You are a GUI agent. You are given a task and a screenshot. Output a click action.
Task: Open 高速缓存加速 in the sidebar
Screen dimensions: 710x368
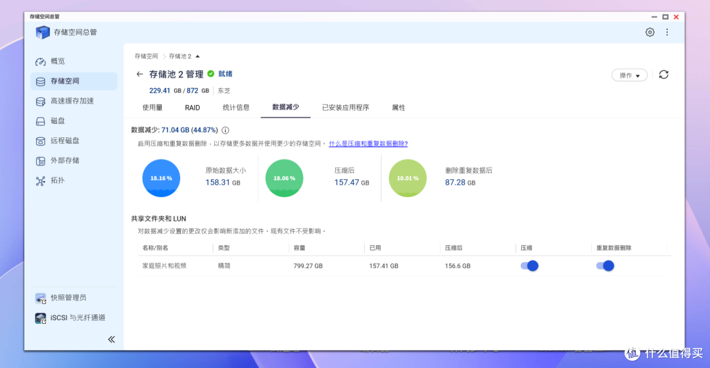point(74,101)
